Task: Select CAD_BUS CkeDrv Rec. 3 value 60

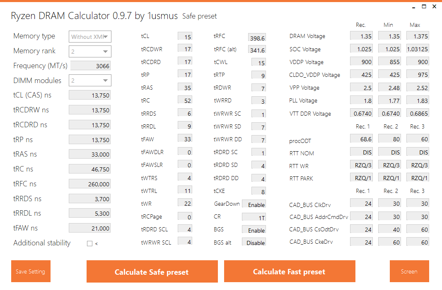Action: (x=418, y=242)
